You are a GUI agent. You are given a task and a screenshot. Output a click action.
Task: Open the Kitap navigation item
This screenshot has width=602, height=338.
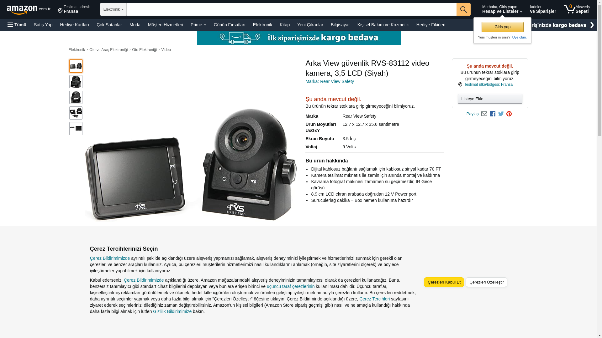pos(285,25)
